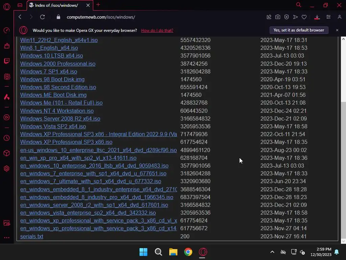
Task: Open Win8.1_English_x64.iso link
Action: 49,48
